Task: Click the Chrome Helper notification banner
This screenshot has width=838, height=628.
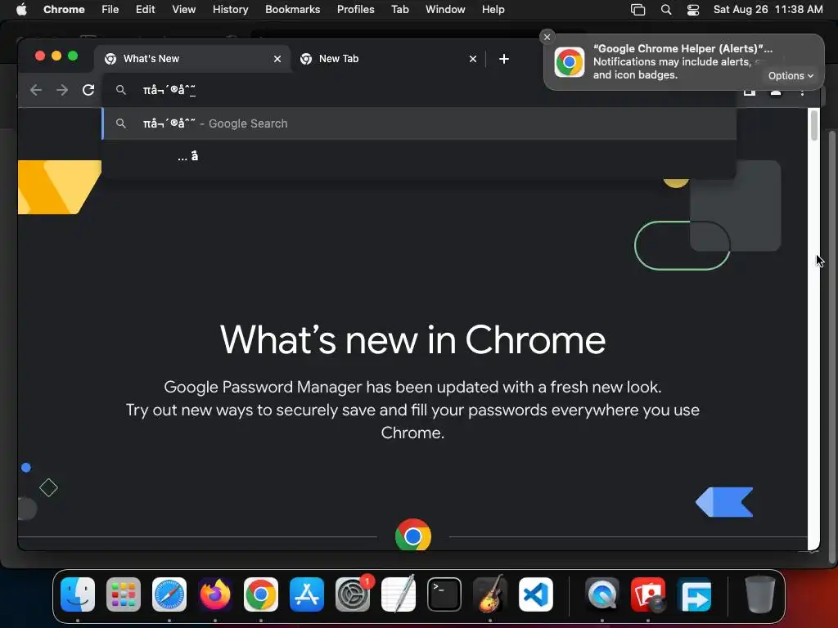Action: 683,62
